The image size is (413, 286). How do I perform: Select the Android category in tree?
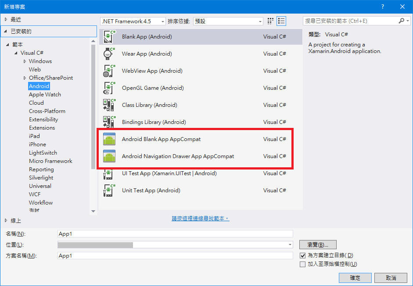[39, 86]
